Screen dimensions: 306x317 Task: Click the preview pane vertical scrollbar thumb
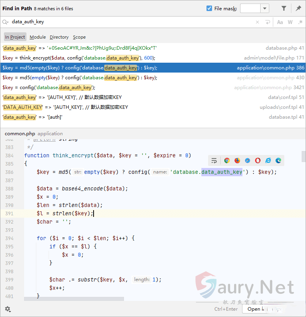[x=303, y=157]
